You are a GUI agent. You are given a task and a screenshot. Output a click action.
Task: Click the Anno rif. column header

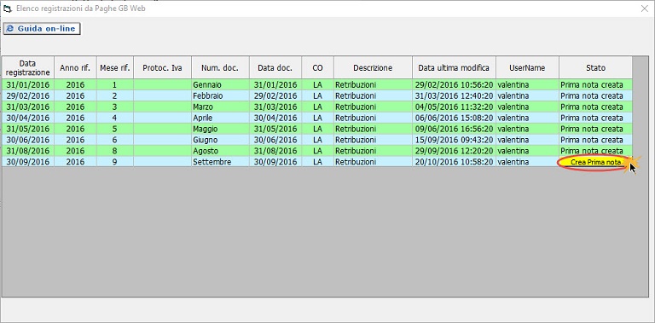click(x=75, y=67)
